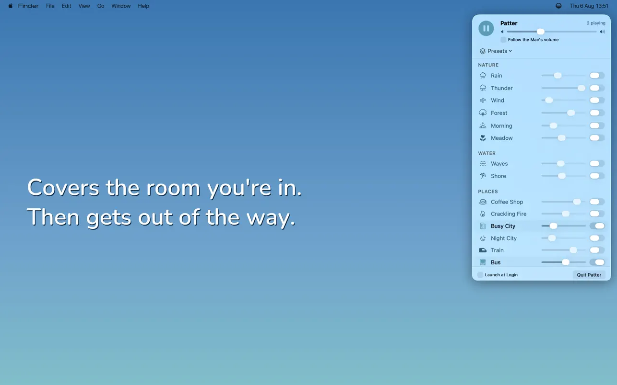Click the "2 playing" status text
The height and width of the screenshot is (385, 617).
(x=596, y=23)
